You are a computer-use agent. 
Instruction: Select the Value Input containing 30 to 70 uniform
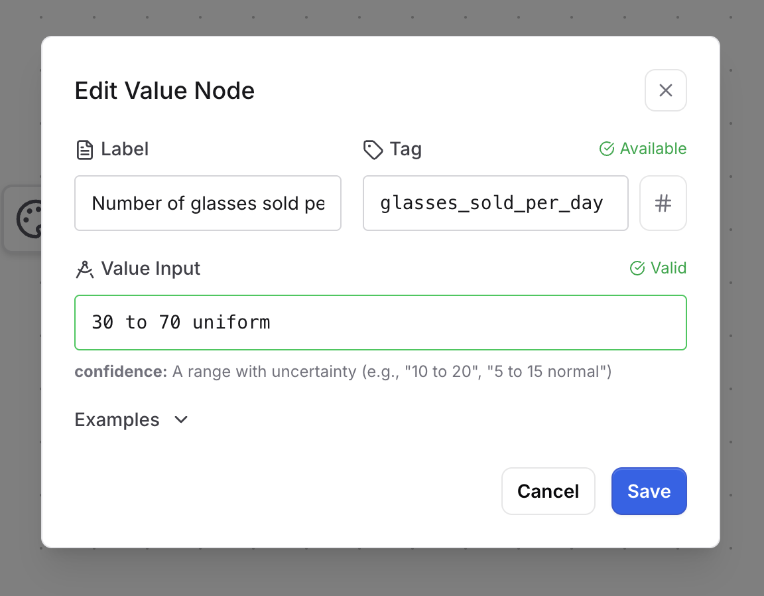380,322
